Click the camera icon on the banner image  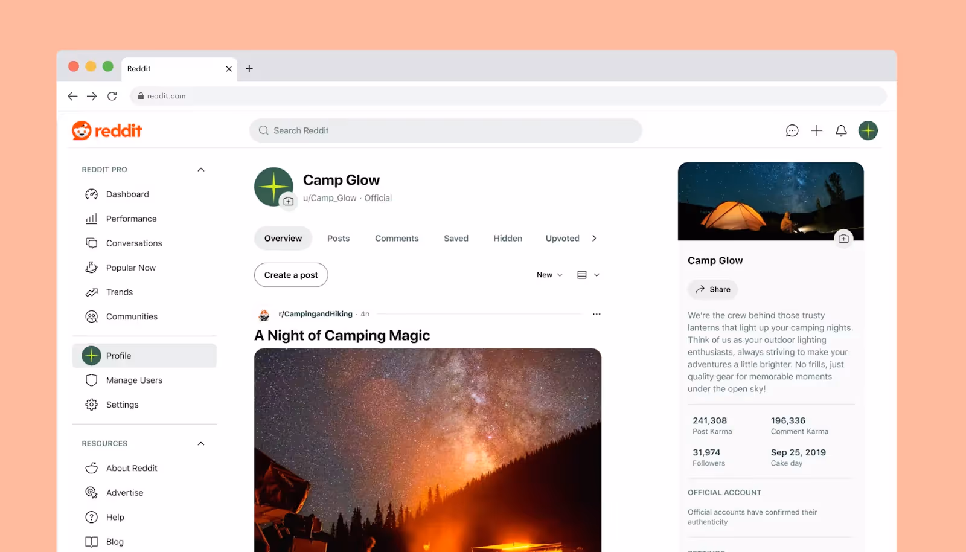(x=843, y=239)
